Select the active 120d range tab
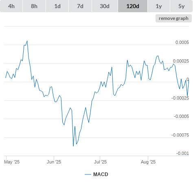The height and width of the screenshot is (185, 193). pos(133,6)
